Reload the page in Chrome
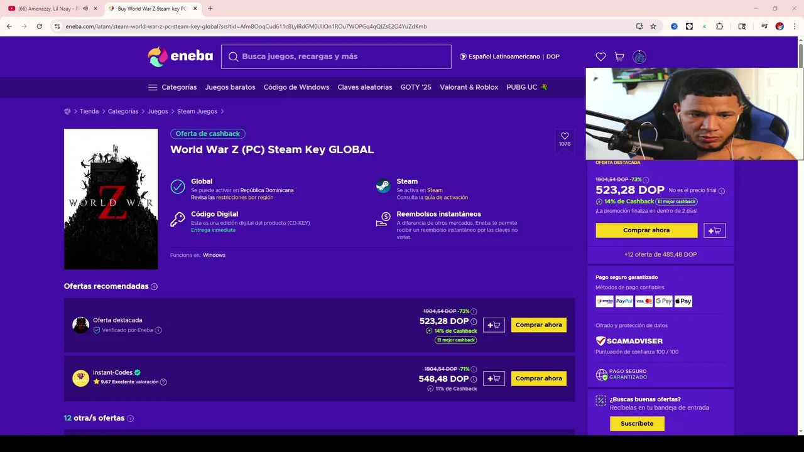Image resolution: width=804 pixels, height=452 pixels. click(x=39, y=26)
